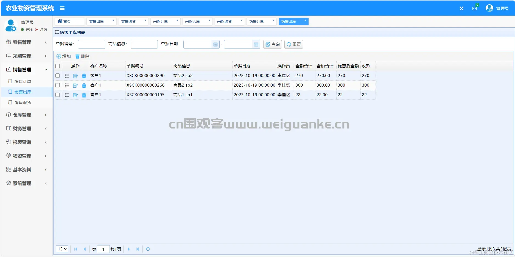Click the 查询 search button
Viewport: 515px width, 257px height.
coord(273,44)
